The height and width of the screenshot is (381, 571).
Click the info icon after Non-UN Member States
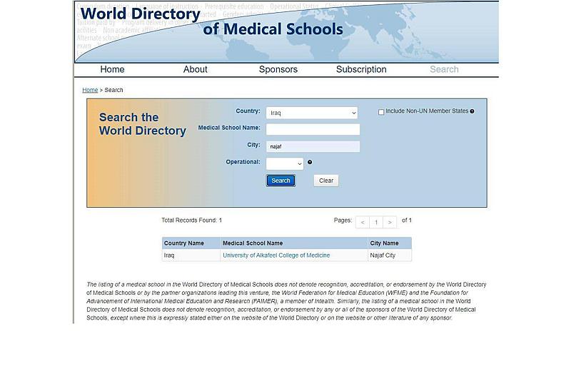tap(472, 111)
